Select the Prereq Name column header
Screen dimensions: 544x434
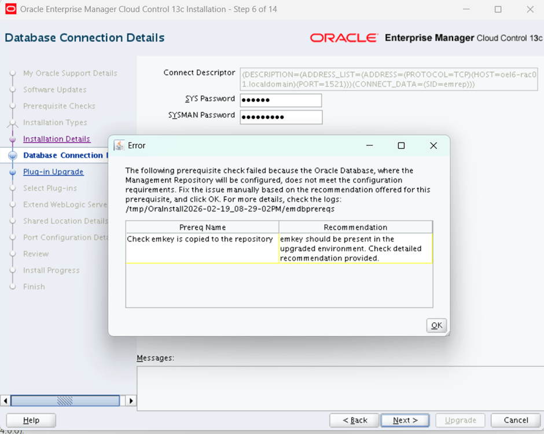pos(203,227)
